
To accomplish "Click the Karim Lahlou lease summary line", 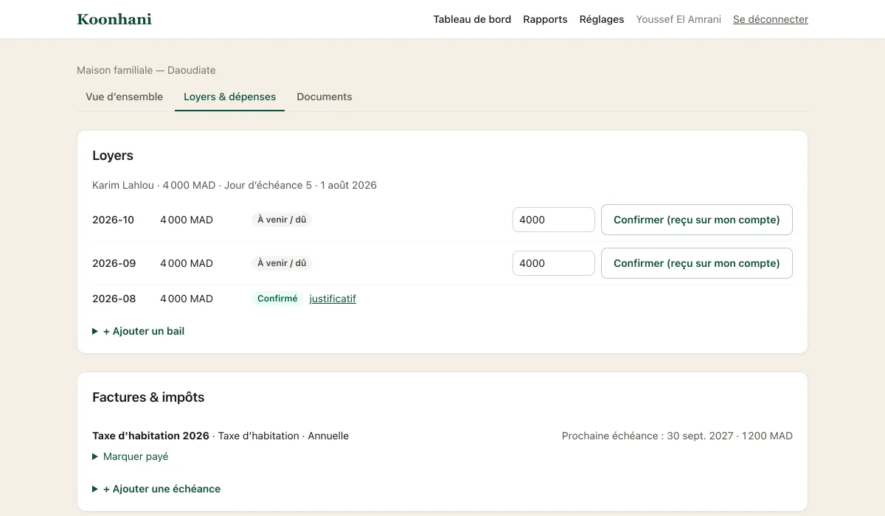I will click(x=235, y=185).
